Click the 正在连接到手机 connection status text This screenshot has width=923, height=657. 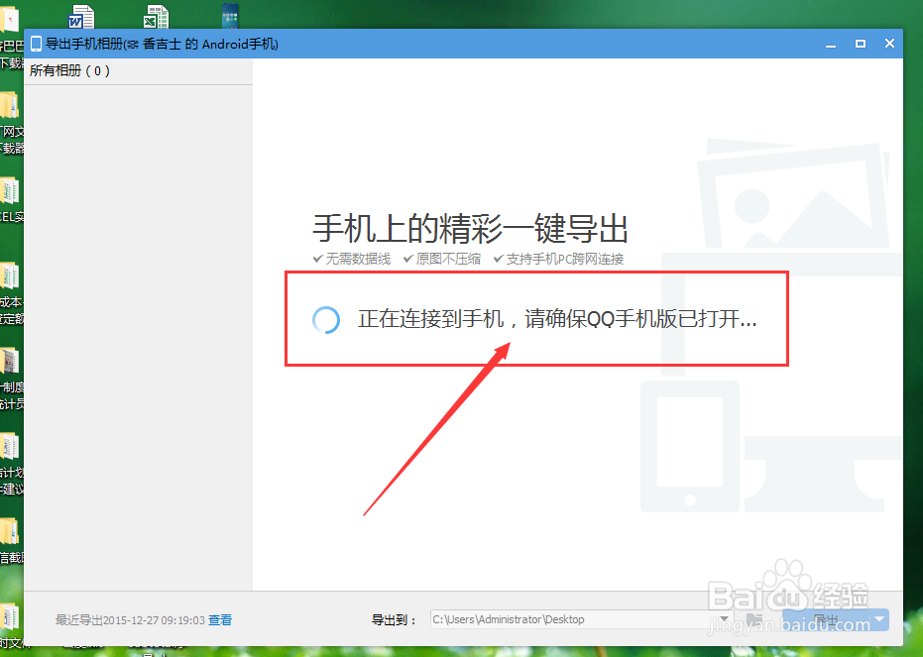click(x=557, y=319)
